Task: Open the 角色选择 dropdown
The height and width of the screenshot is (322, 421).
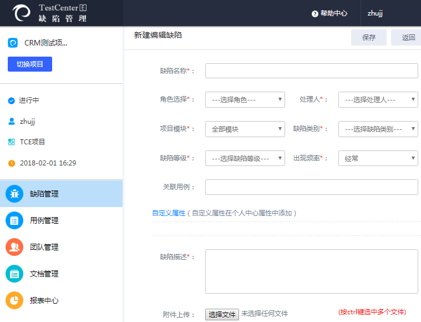Action: pyautogui.click(x=245, y=100)
